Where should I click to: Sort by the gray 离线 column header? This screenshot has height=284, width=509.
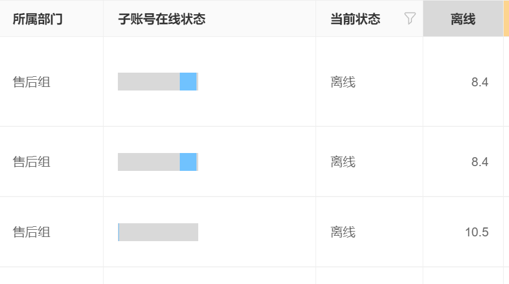tap(463, 19)
